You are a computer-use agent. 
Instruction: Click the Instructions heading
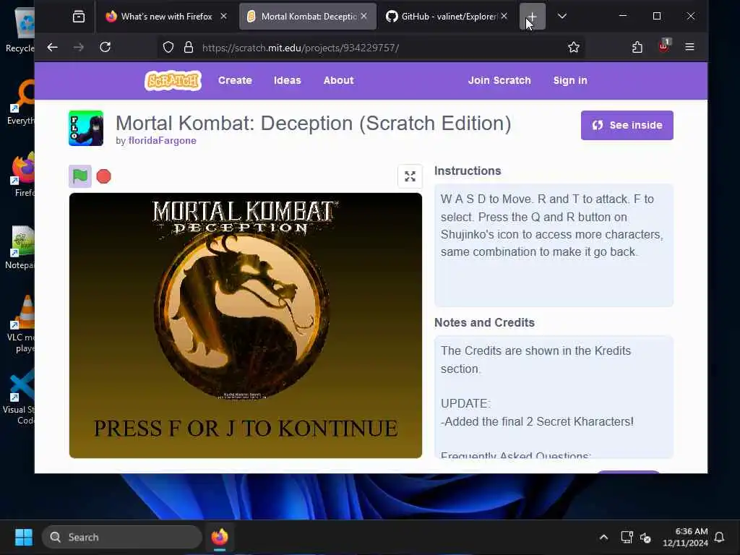pyautogui.click(x=468, y=171)
